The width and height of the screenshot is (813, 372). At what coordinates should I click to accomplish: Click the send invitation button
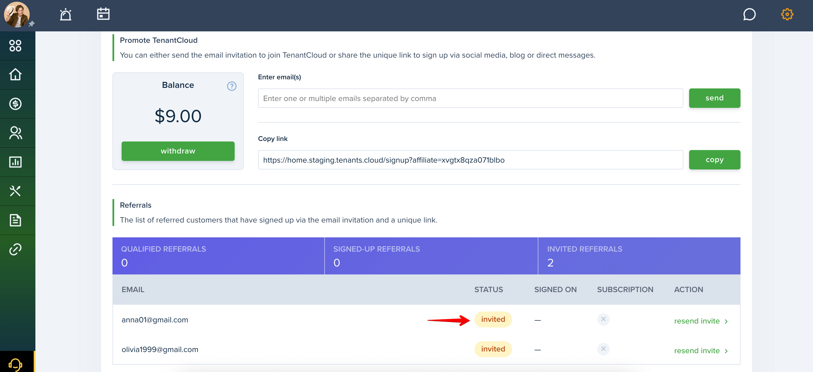(x=714, y=98)
